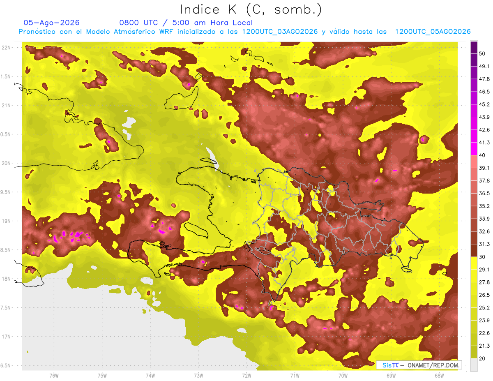Click the '21N' latitude label
Screen dimensions: 493x381
(6, 105)
